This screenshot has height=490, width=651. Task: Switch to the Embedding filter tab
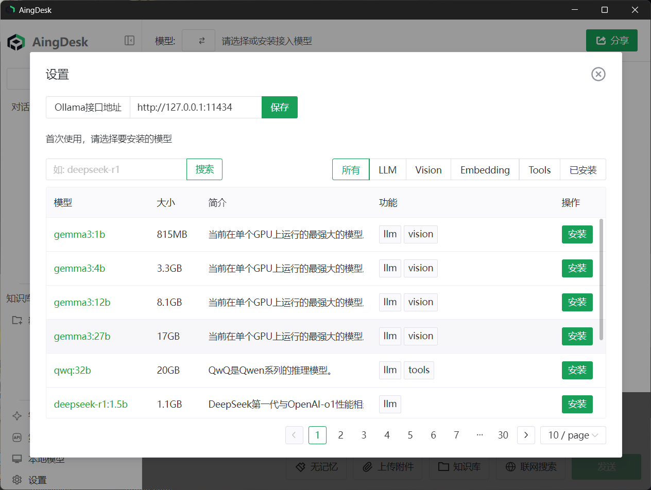(x=485, y=169)
